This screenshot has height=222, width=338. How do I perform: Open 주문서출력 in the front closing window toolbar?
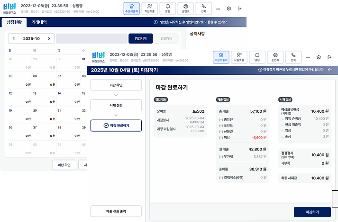221,57
